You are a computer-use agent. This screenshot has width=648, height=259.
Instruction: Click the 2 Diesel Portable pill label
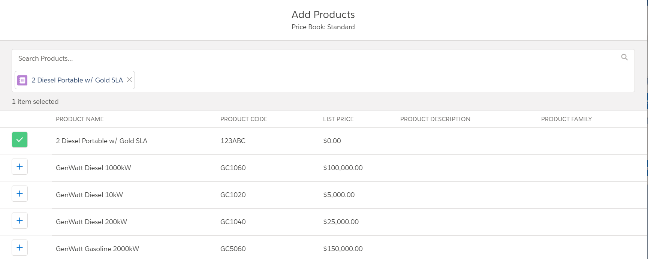[x=77, y=80]
